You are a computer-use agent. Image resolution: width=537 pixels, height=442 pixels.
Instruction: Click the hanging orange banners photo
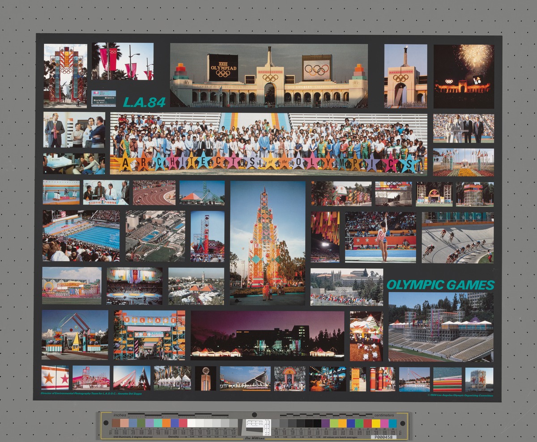(x=325, y=237)
